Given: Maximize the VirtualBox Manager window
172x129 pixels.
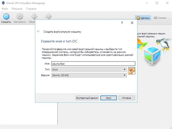Looking at the screenshot, I should click(x=157, y=3).
